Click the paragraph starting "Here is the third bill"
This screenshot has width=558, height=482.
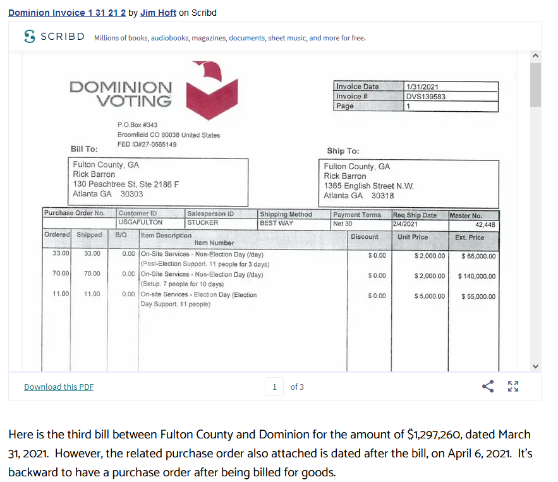pos(270,454)
